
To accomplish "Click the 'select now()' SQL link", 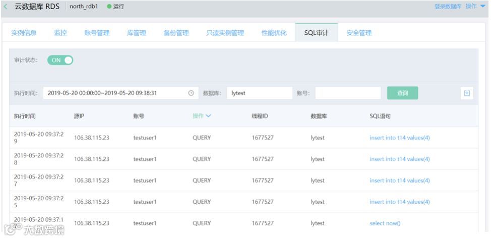I will [x=385, y=223].
